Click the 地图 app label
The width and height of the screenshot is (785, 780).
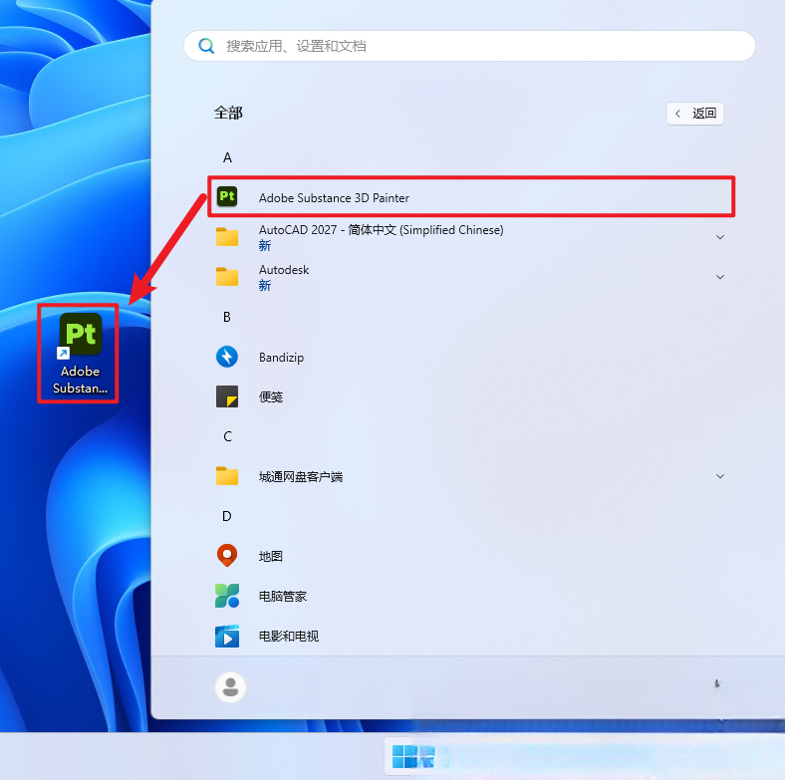point(271,556)
